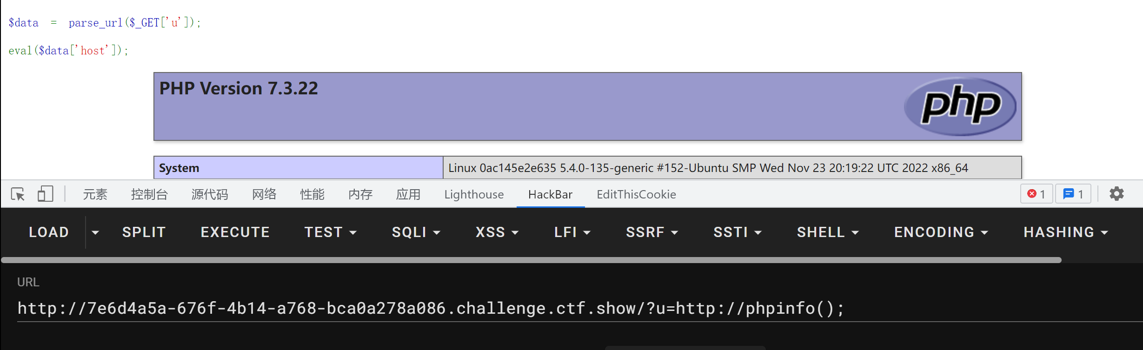
Task: Expand the HASHING dropdown
Action: pos(1066,232)
